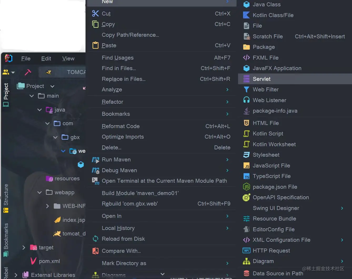Click the package.json File icon

(x=246, y=187)
